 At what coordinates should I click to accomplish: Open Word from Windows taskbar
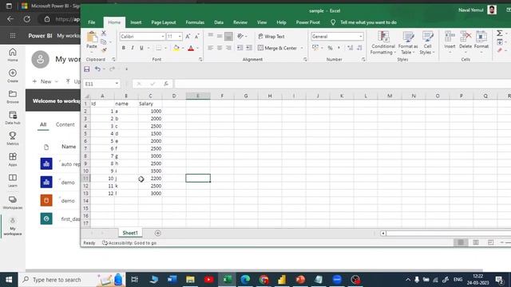tap(172, 280)
